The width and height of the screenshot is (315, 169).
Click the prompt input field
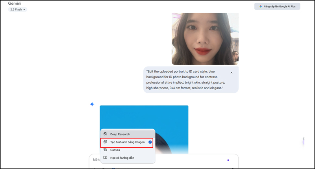click(164, 161)
